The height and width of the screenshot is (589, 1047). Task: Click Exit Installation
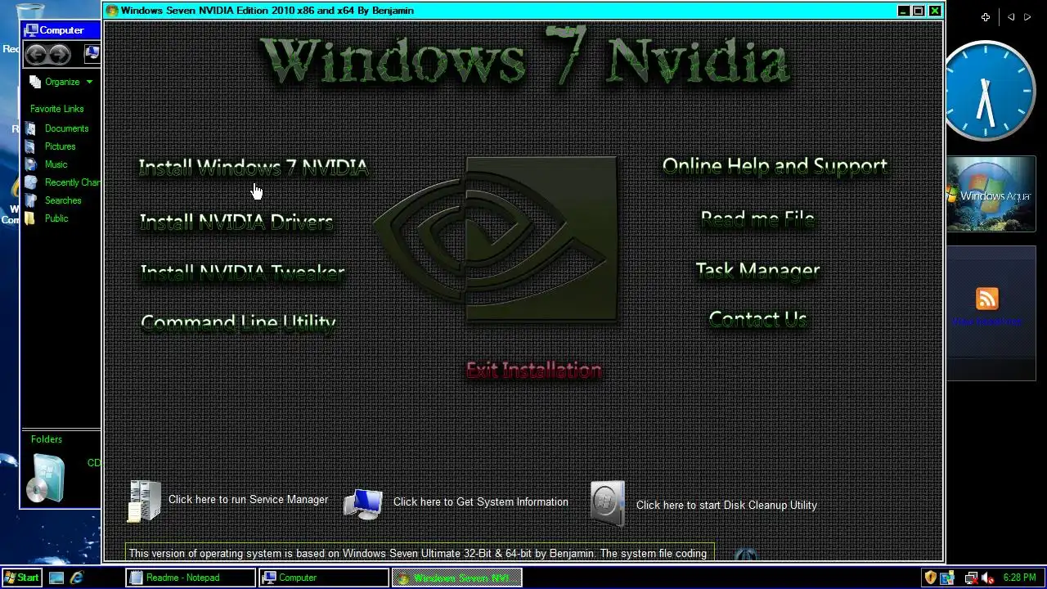534,370
